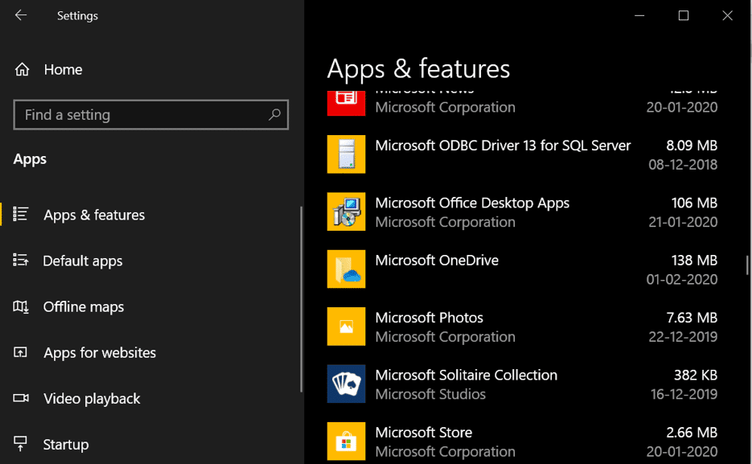752x464 pixels.
Task: Click the ODBC Driver server icon
Action: [347, 154]
